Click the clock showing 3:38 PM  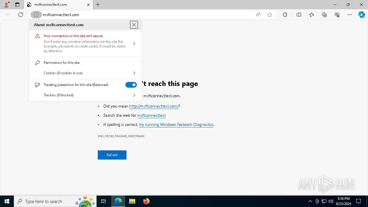coord(343,199)
